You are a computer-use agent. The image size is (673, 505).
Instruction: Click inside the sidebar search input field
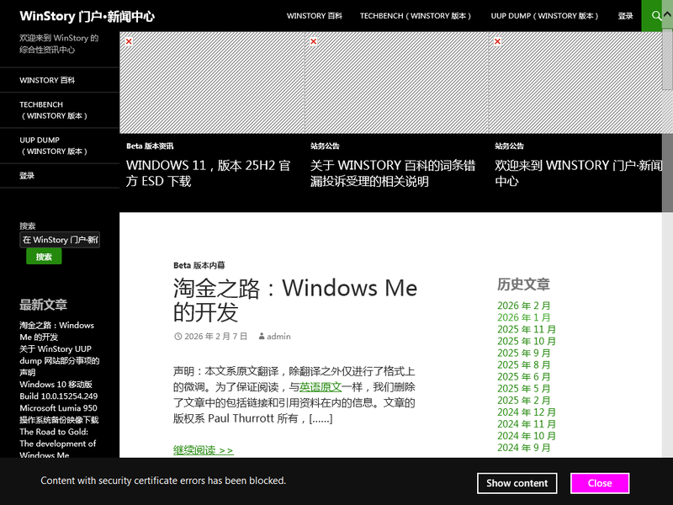coord(59,239)
